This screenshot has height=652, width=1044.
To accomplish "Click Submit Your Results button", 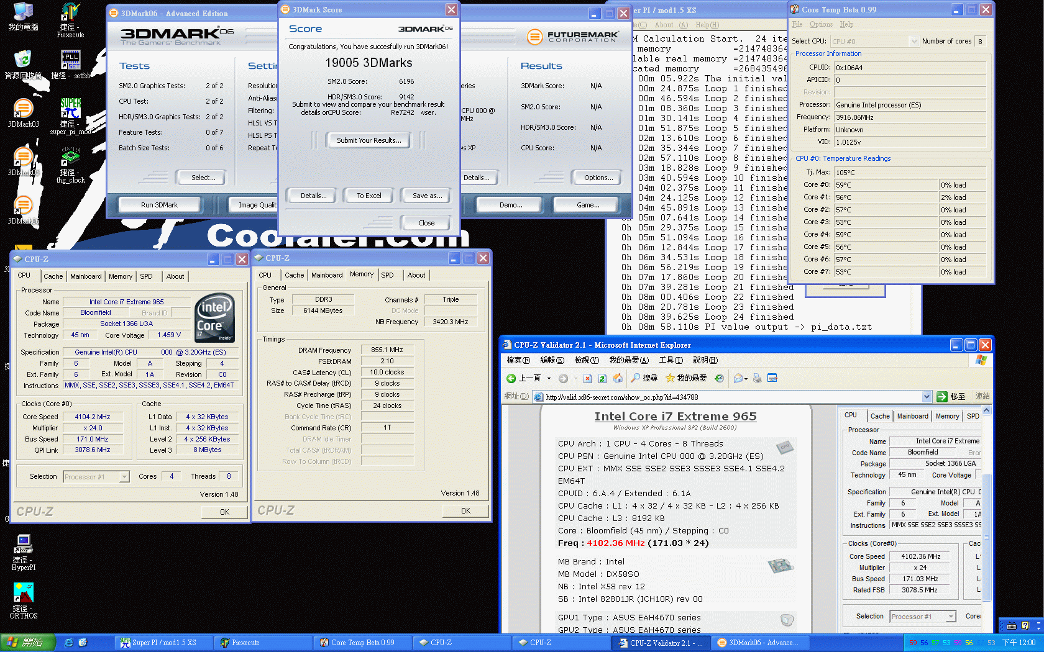I will tap(369, 140).
